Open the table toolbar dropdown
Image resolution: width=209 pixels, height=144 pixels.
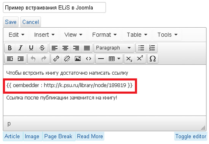point(114,59)
